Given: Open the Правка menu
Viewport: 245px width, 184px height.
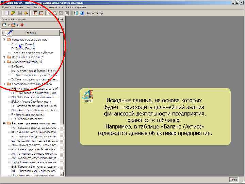Looking at the screenshot, I should 18,7.
